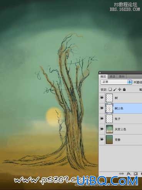Viewport: 142px width, 190px height.
Task: Select the 天空上色 layer name
Action: [120, 129]
